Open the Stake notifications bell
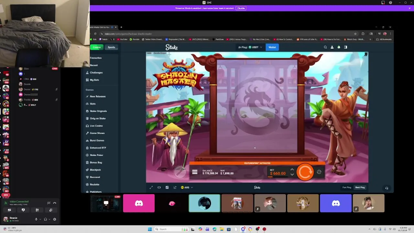This screenshot has height=233, width=414. 339,47
